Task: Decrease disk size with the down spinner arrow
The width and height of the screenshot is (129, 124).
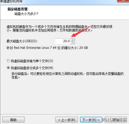Action: click(73, 42)
